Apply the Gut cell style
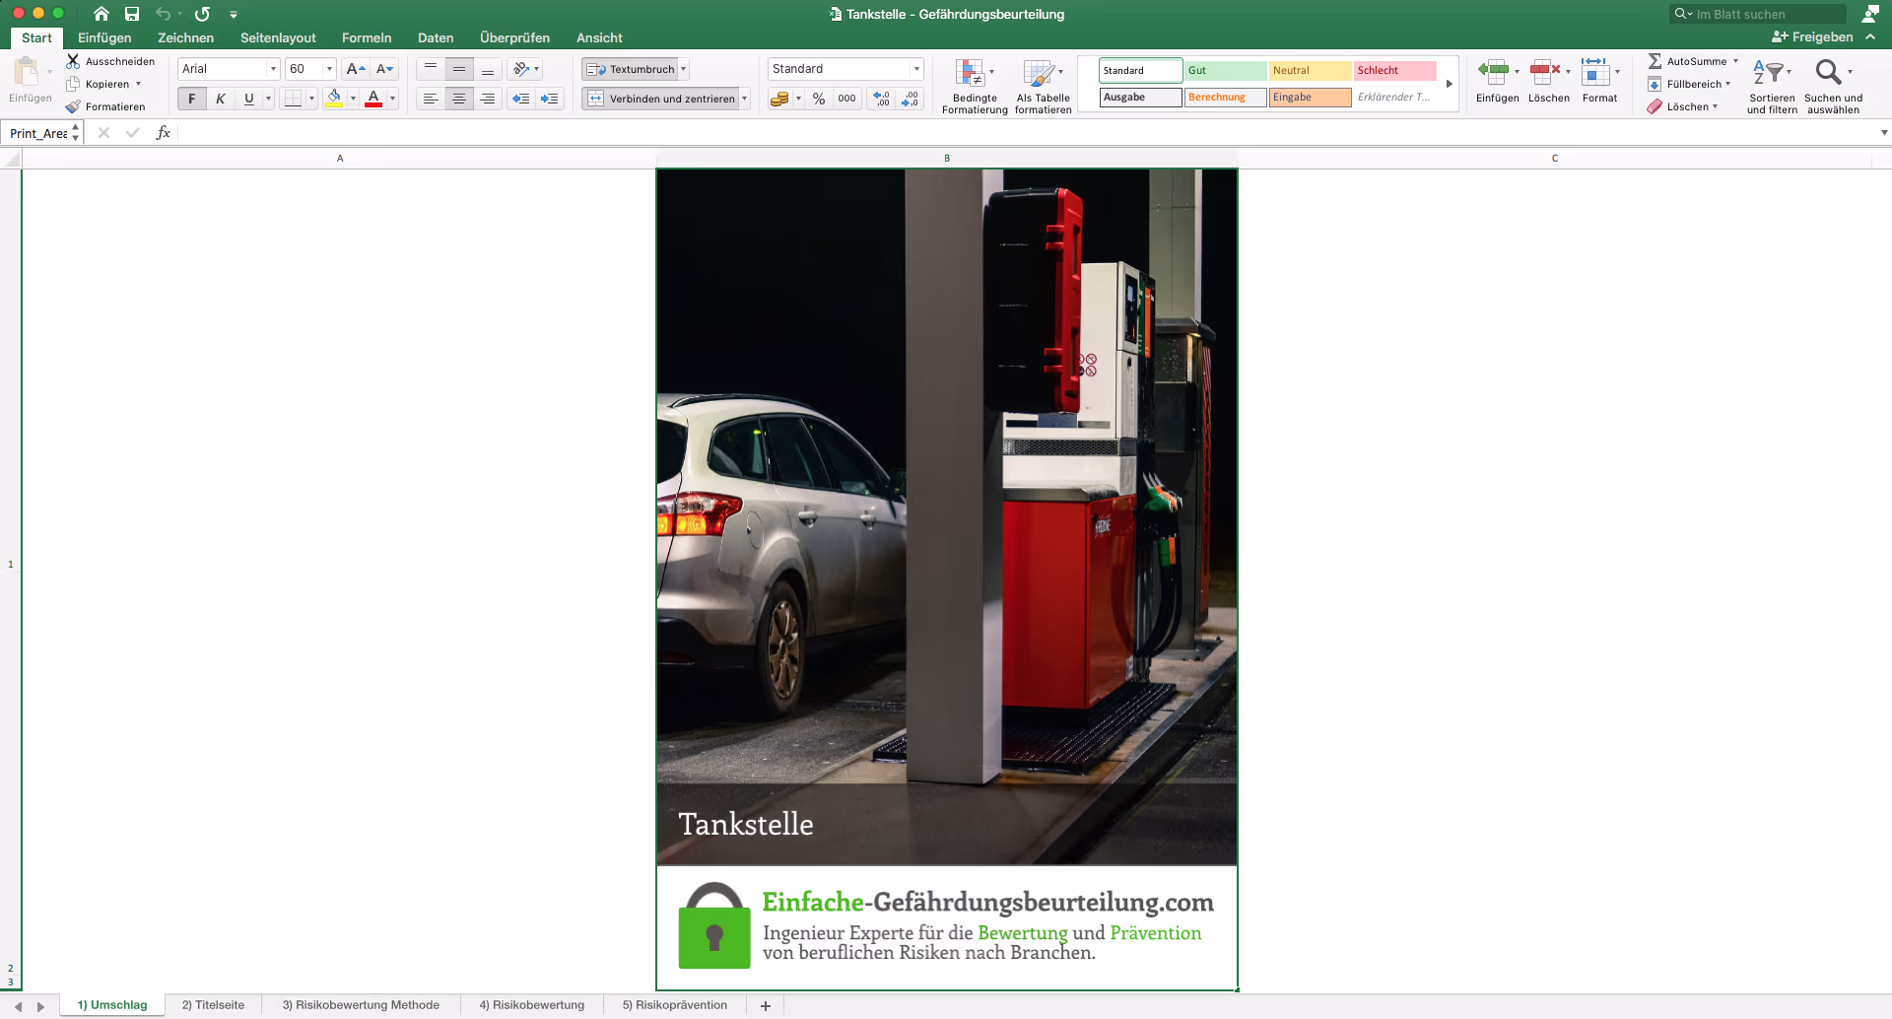 pos(1225,70)
